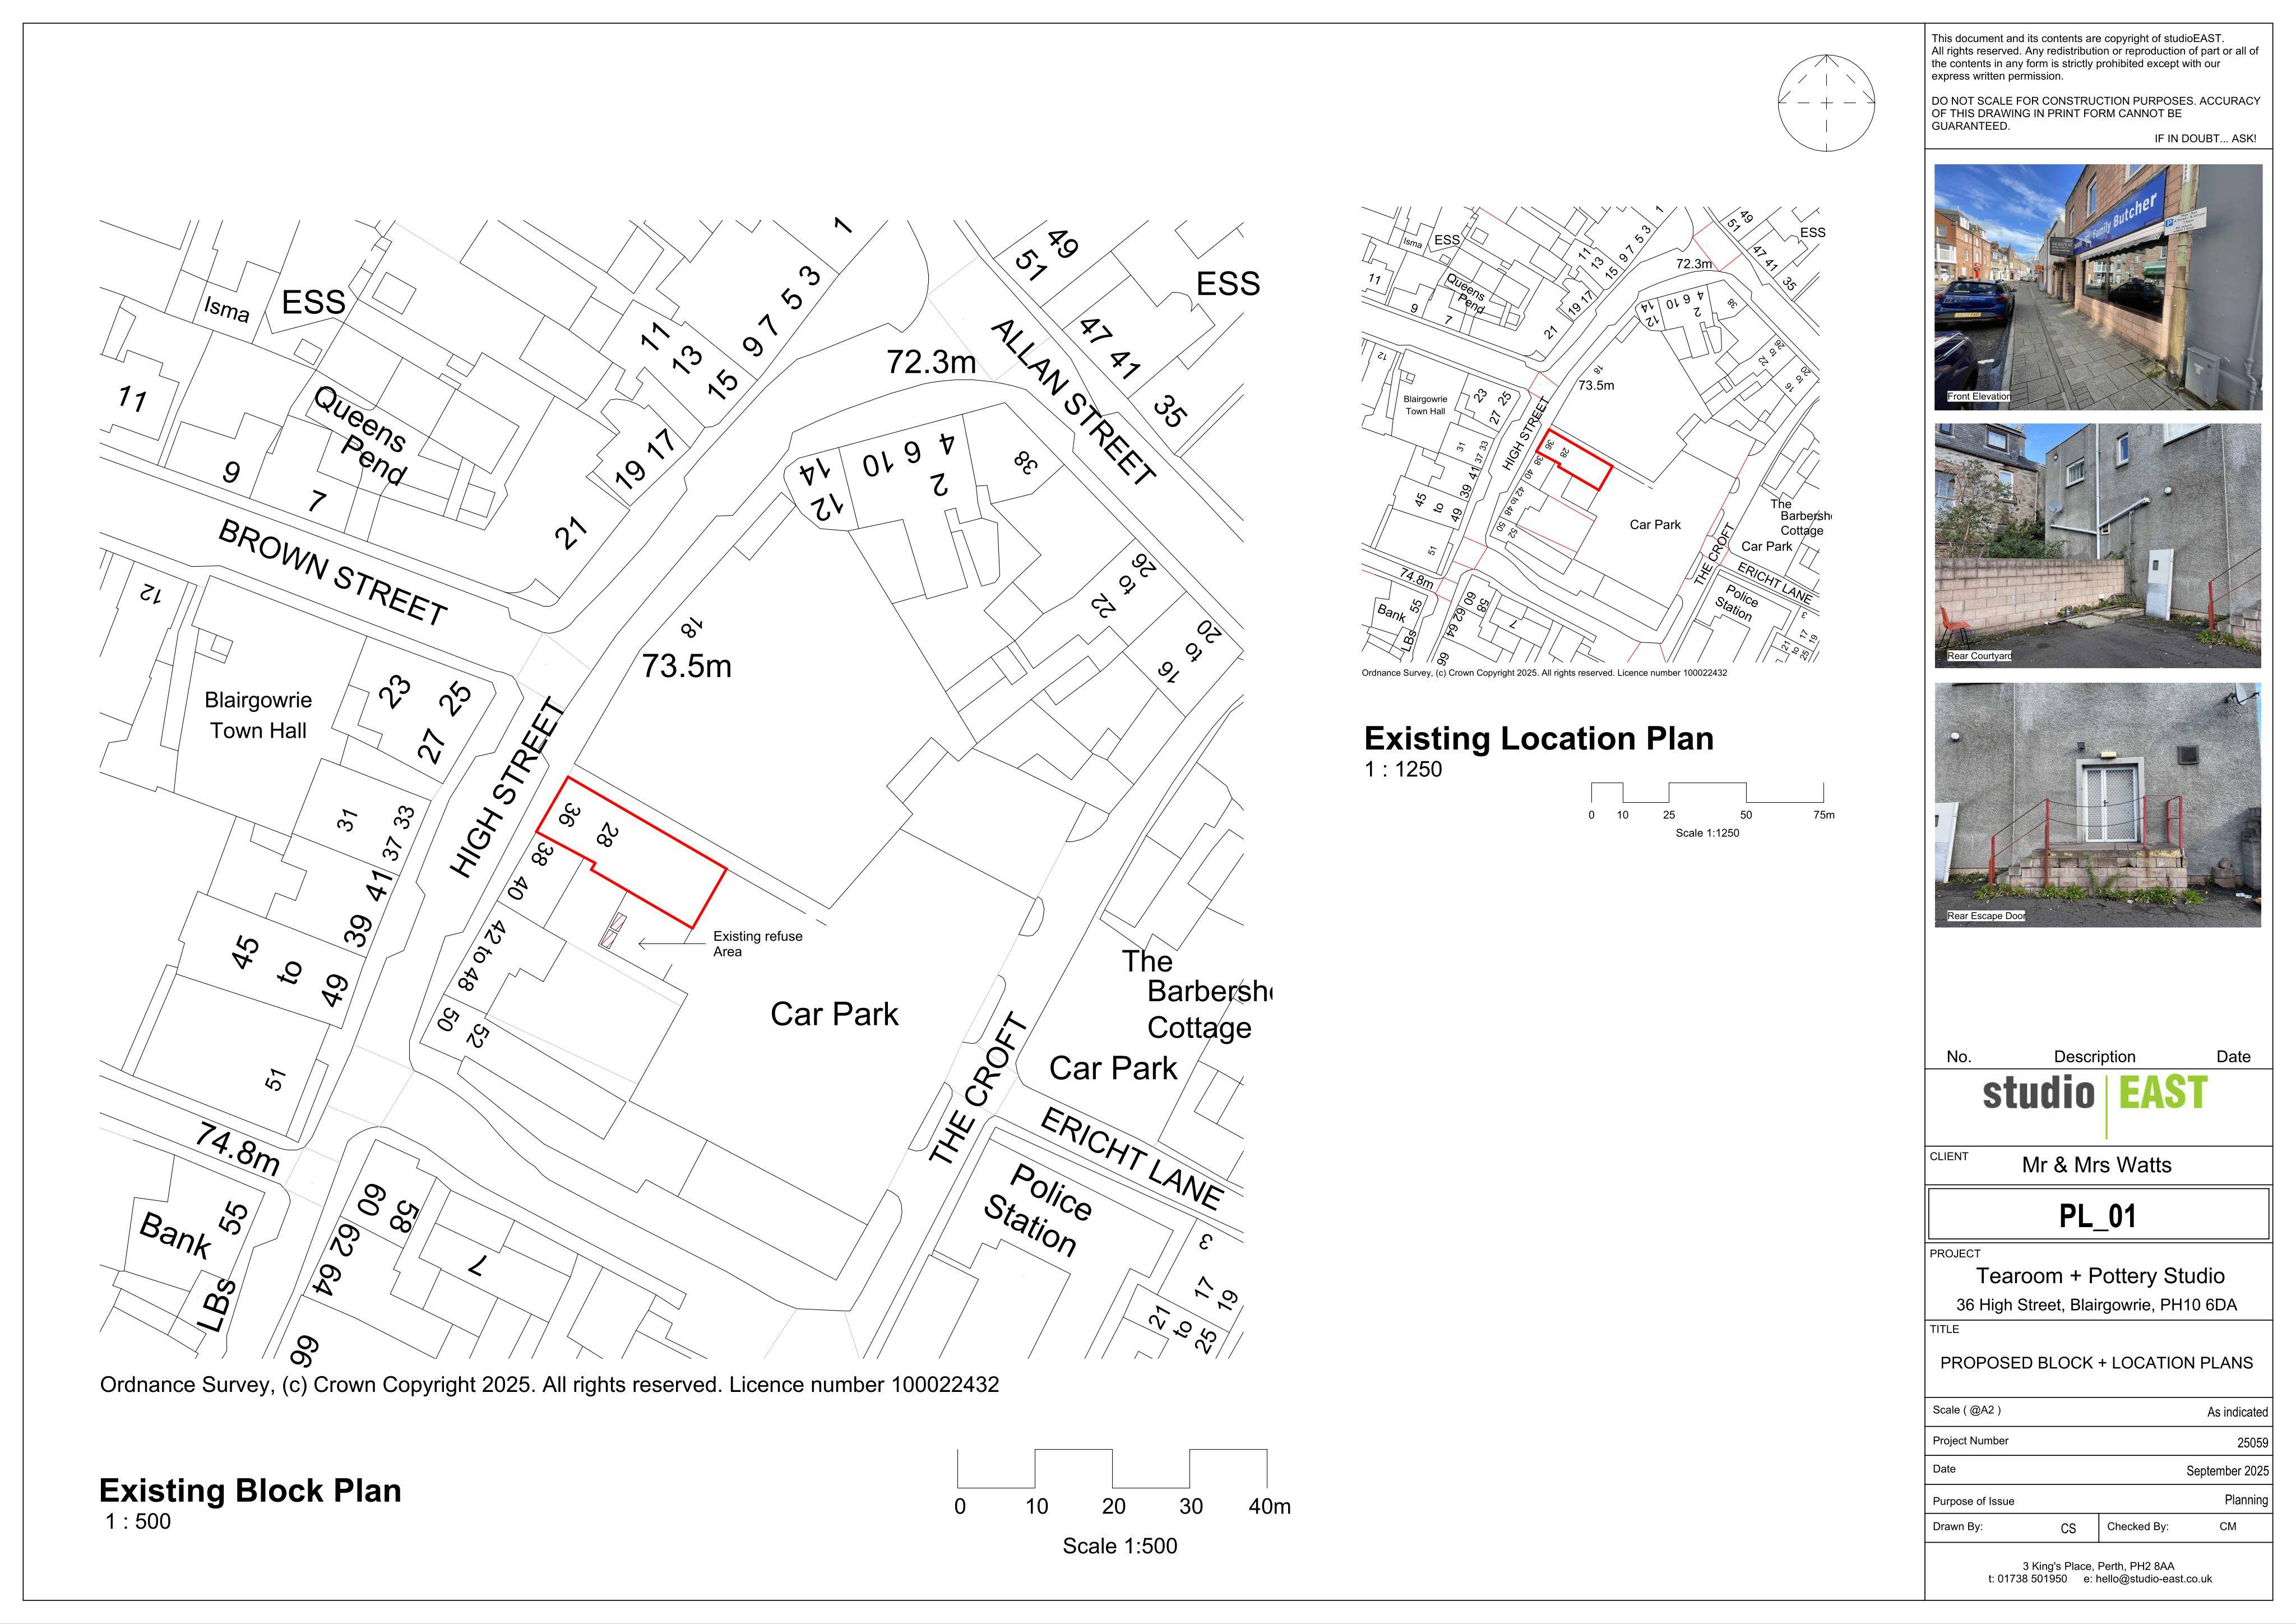Select the Scale 1:1250 bar label
This screenshot has width=2296, height=1624.
tap(1707, 833)
